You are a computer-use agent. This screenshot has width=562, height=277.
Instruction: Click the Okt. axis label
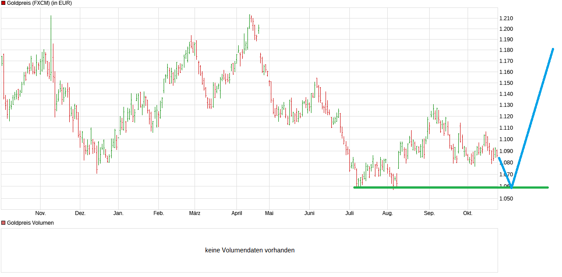pos(468,213)
